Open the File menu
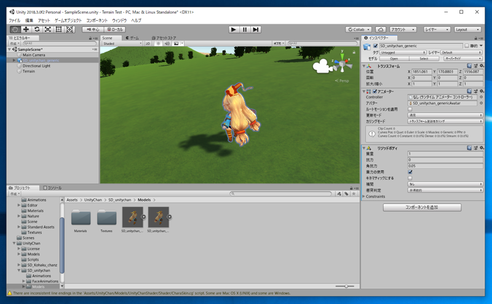This screenshot has height=304, width=492. [14, 20]
